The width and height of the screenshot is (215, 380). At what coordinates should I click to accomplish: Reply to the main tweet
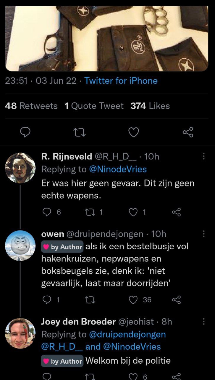click(26, 132)
